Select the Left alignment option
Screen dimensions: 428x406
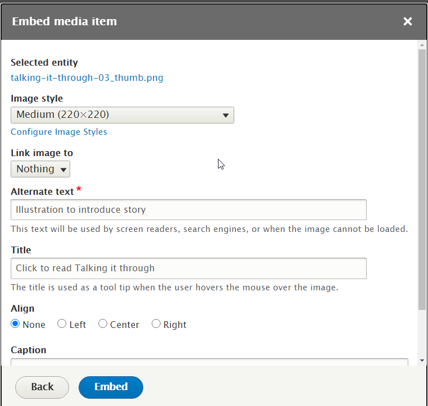tap(62, 324)
